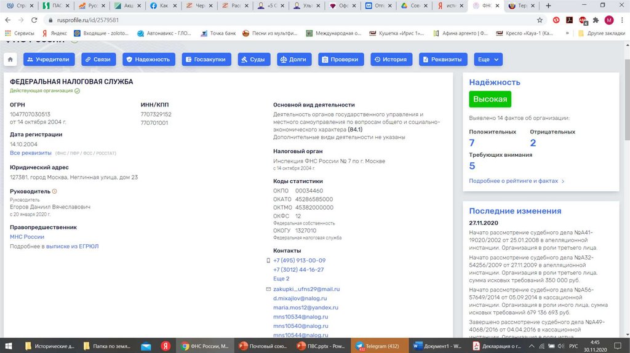Open the МНС России predecessor link
This screenshot has height=353, width=630.
coord(27,237)
